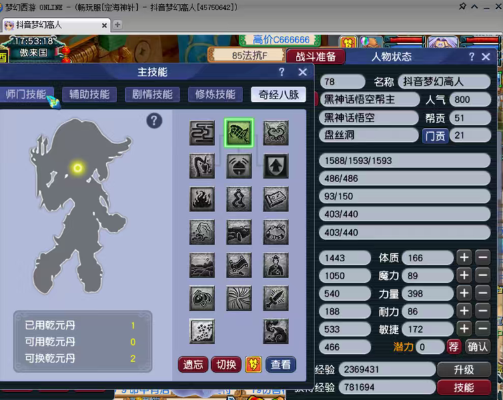Click the blue 查看 button

click(x=280, y=365)
